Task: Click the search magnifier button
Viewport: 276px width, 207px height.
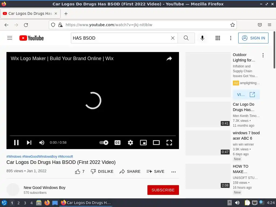Action: [186, 38]
